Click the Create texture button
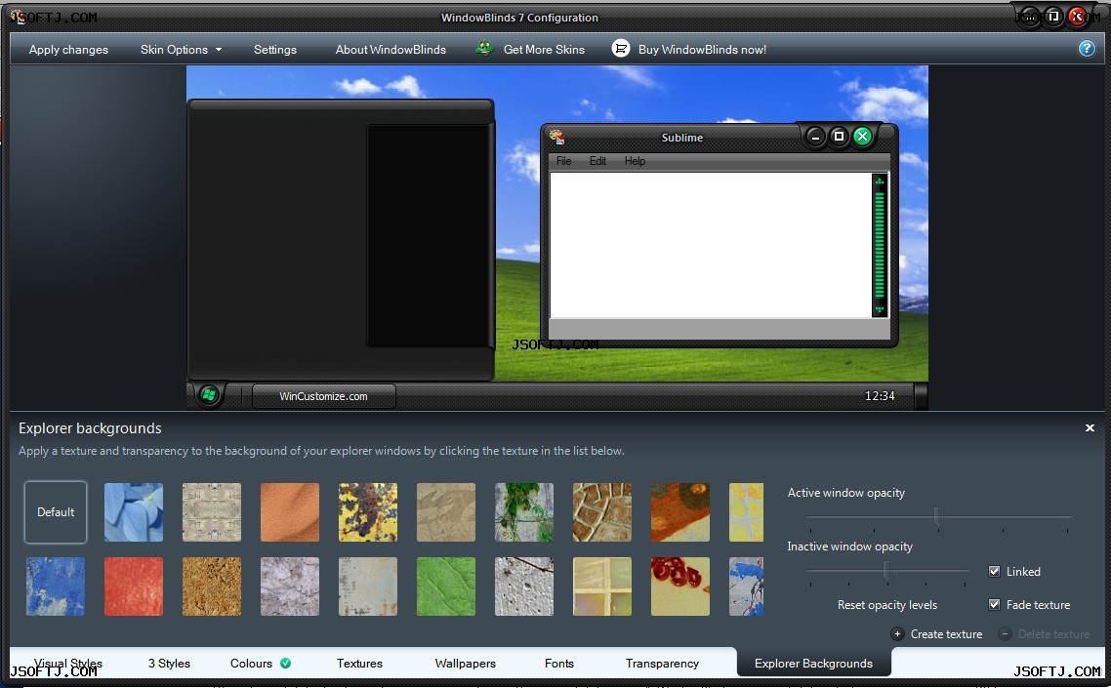 pyautogui.click(x=936, y=634)
